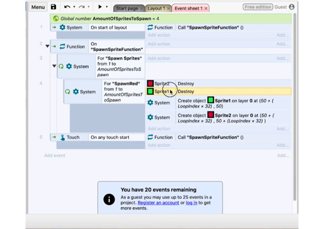The image size is (324, 229).
Task: Click the Preview play button
Action: pos(100,7)
